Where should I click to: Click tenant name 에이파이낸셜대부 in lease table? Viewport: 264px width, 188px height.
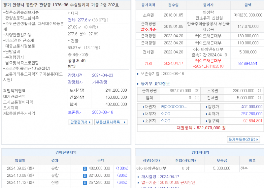coord(151,169)
